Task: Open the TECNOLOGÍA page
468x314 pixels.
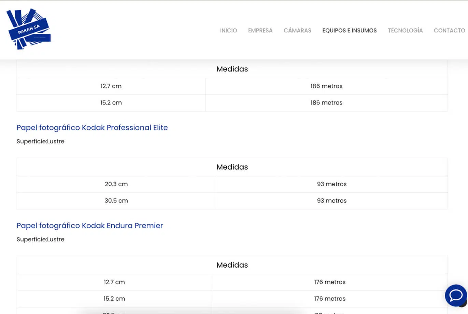Action: (x=405, y=30)
